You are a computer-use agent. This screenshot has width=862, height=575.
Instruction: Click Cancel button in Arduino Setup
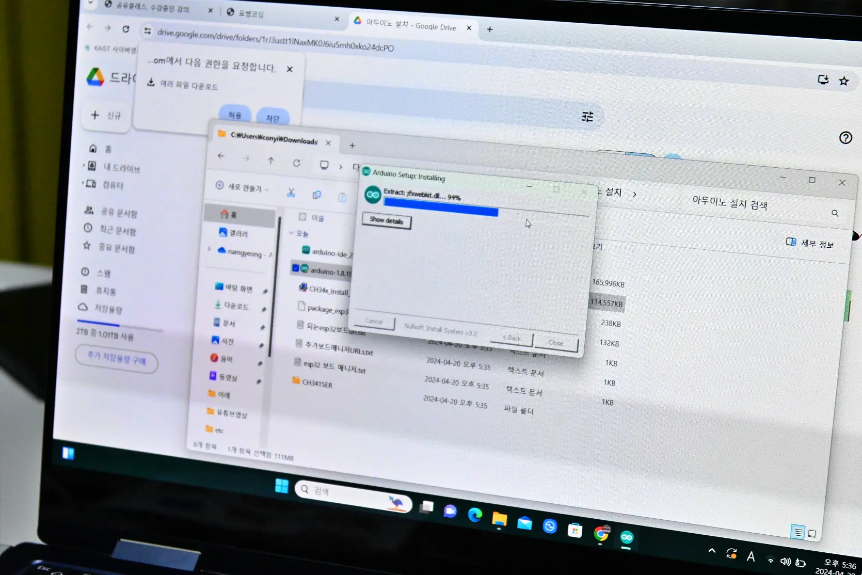point(374,322)
